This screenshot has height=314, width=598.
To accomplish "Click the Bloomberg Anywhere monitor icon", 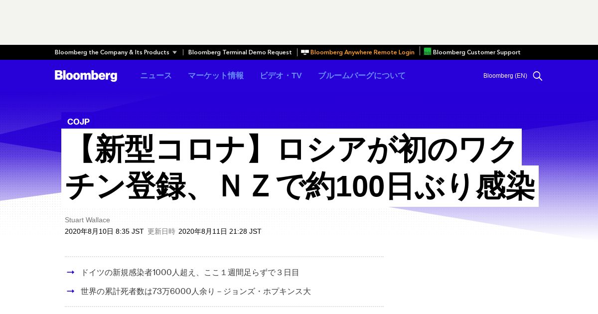I will coord(305,52).
